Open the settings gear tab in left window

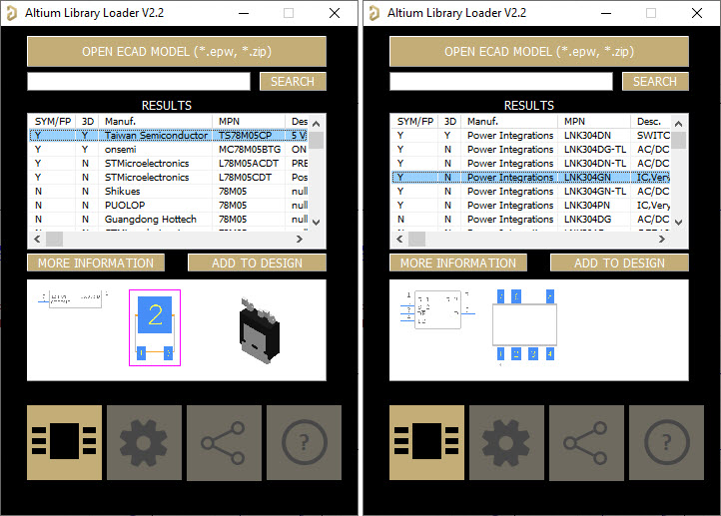(x=145, y=442)
